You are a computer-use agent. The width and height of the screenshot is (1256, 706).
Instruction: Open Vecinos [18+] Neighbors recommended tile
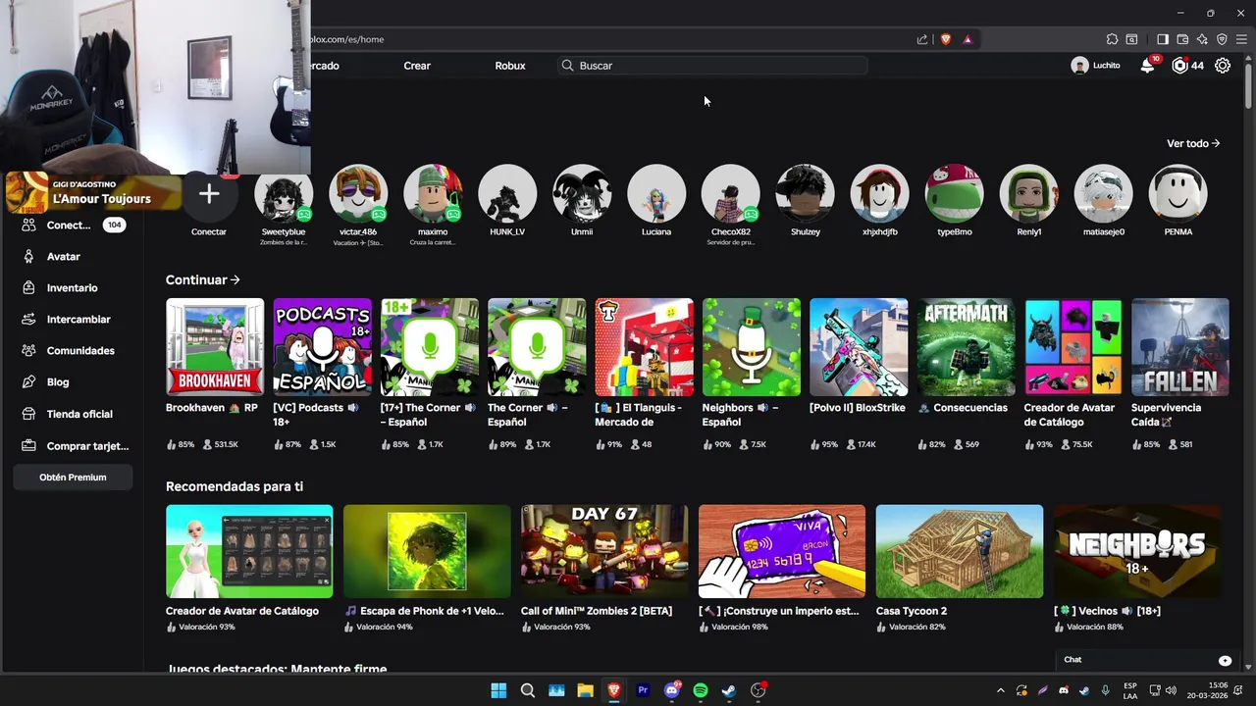tap(1137, 551)
